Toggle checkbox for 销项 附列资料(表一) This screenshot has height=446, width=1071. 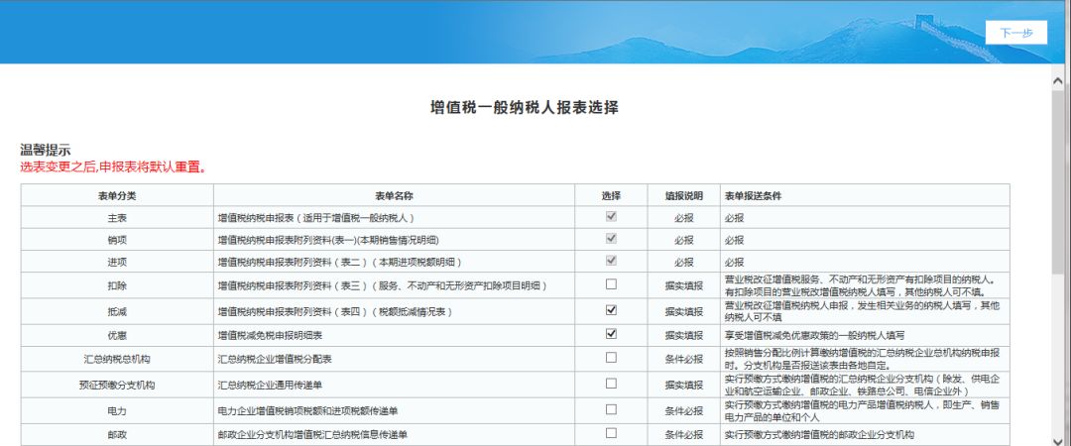(611, 239)
